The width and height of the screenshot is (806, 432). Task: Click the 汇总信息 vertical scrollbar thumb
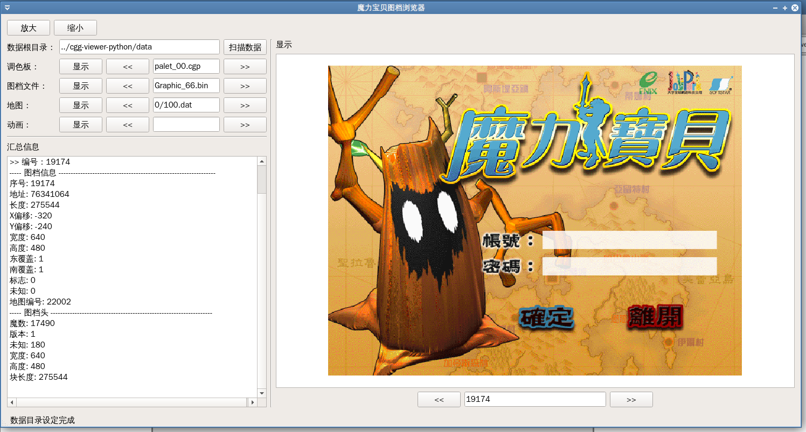coord(262,180)
